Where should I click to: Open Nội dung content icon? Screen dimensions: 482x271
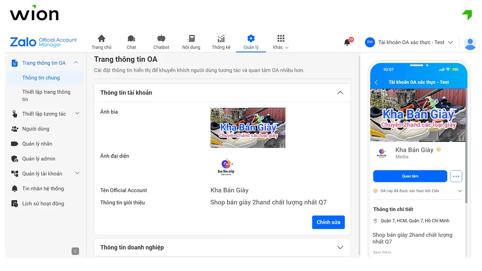click(x=191, y=39)
